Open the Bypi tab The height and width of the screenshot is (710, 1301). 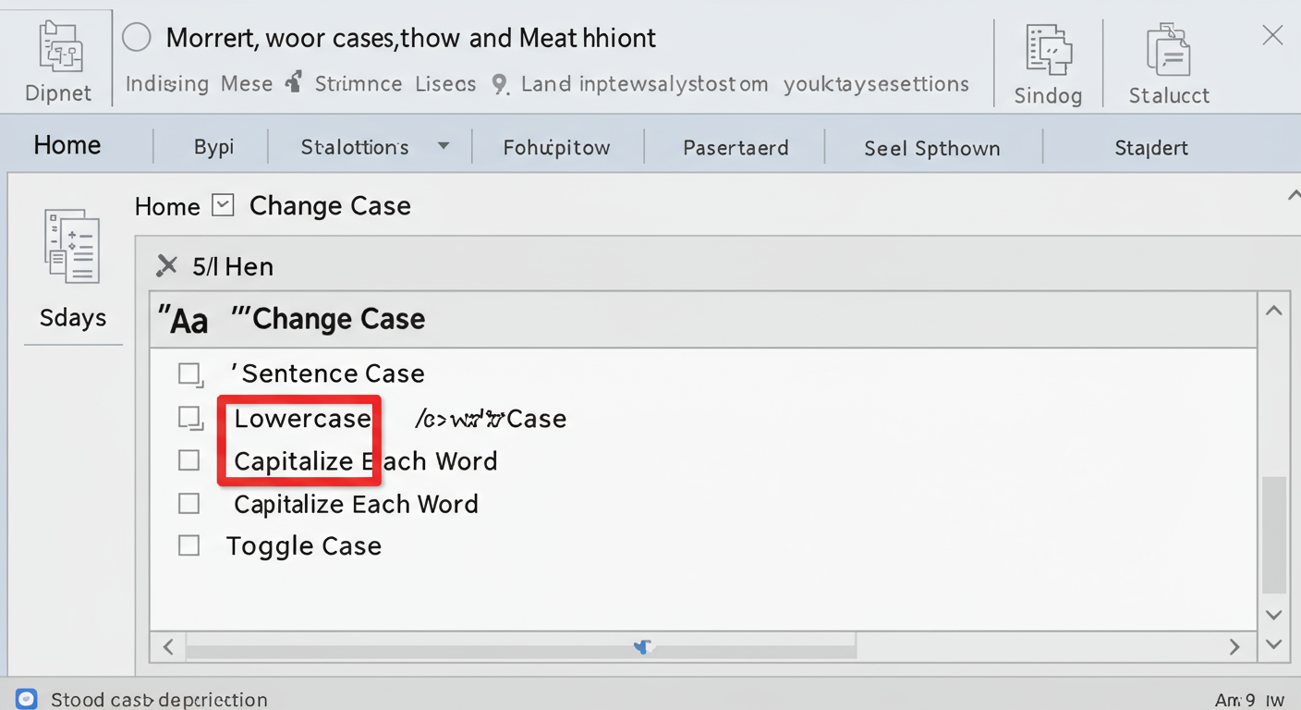click(213, 146)
